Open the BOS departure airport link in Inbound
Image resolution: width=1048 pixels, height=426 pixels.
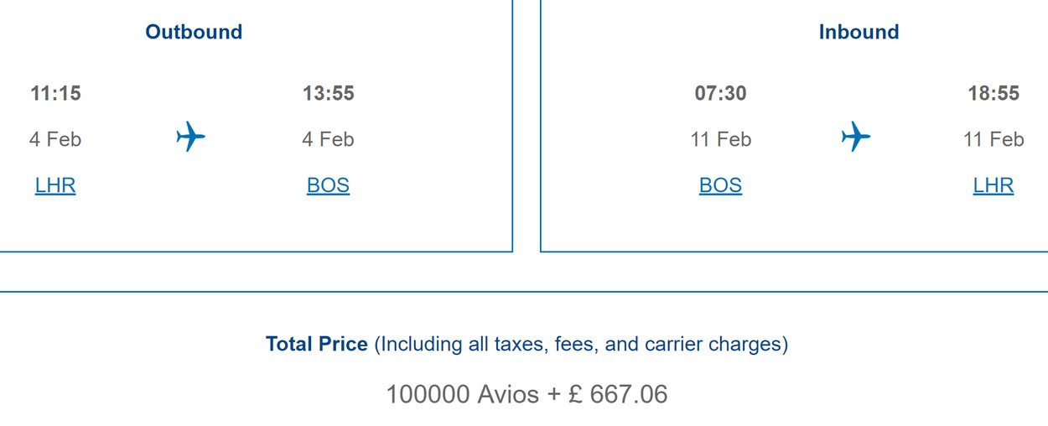tap(720, 185)
